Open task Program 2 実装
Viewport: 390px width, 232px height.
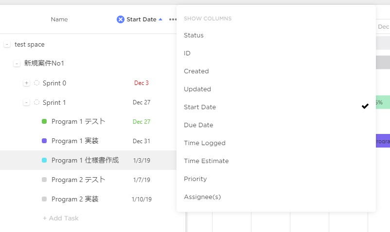[75, 199]
